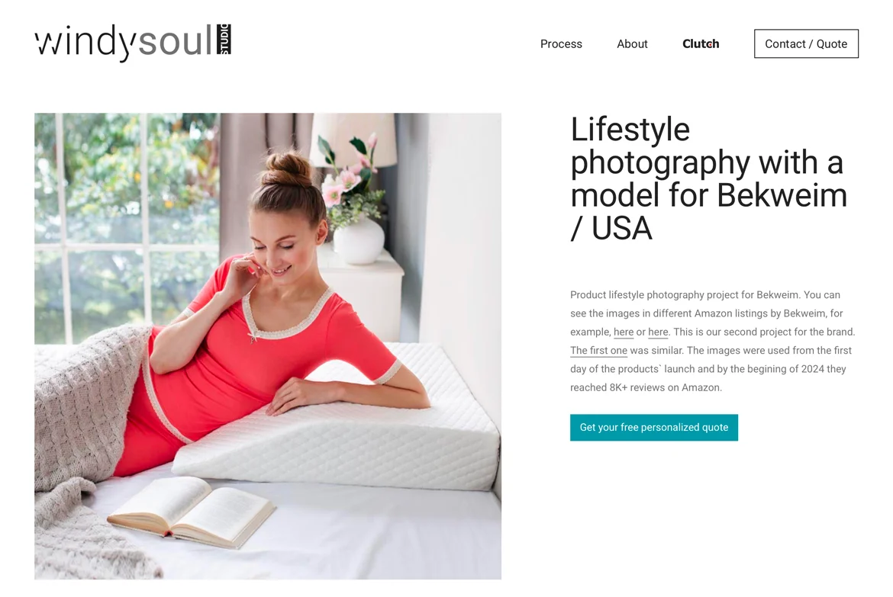This screenshot has width=893, height=597.
Task: Click the Contact / Quote button
Action: (806, 43)
